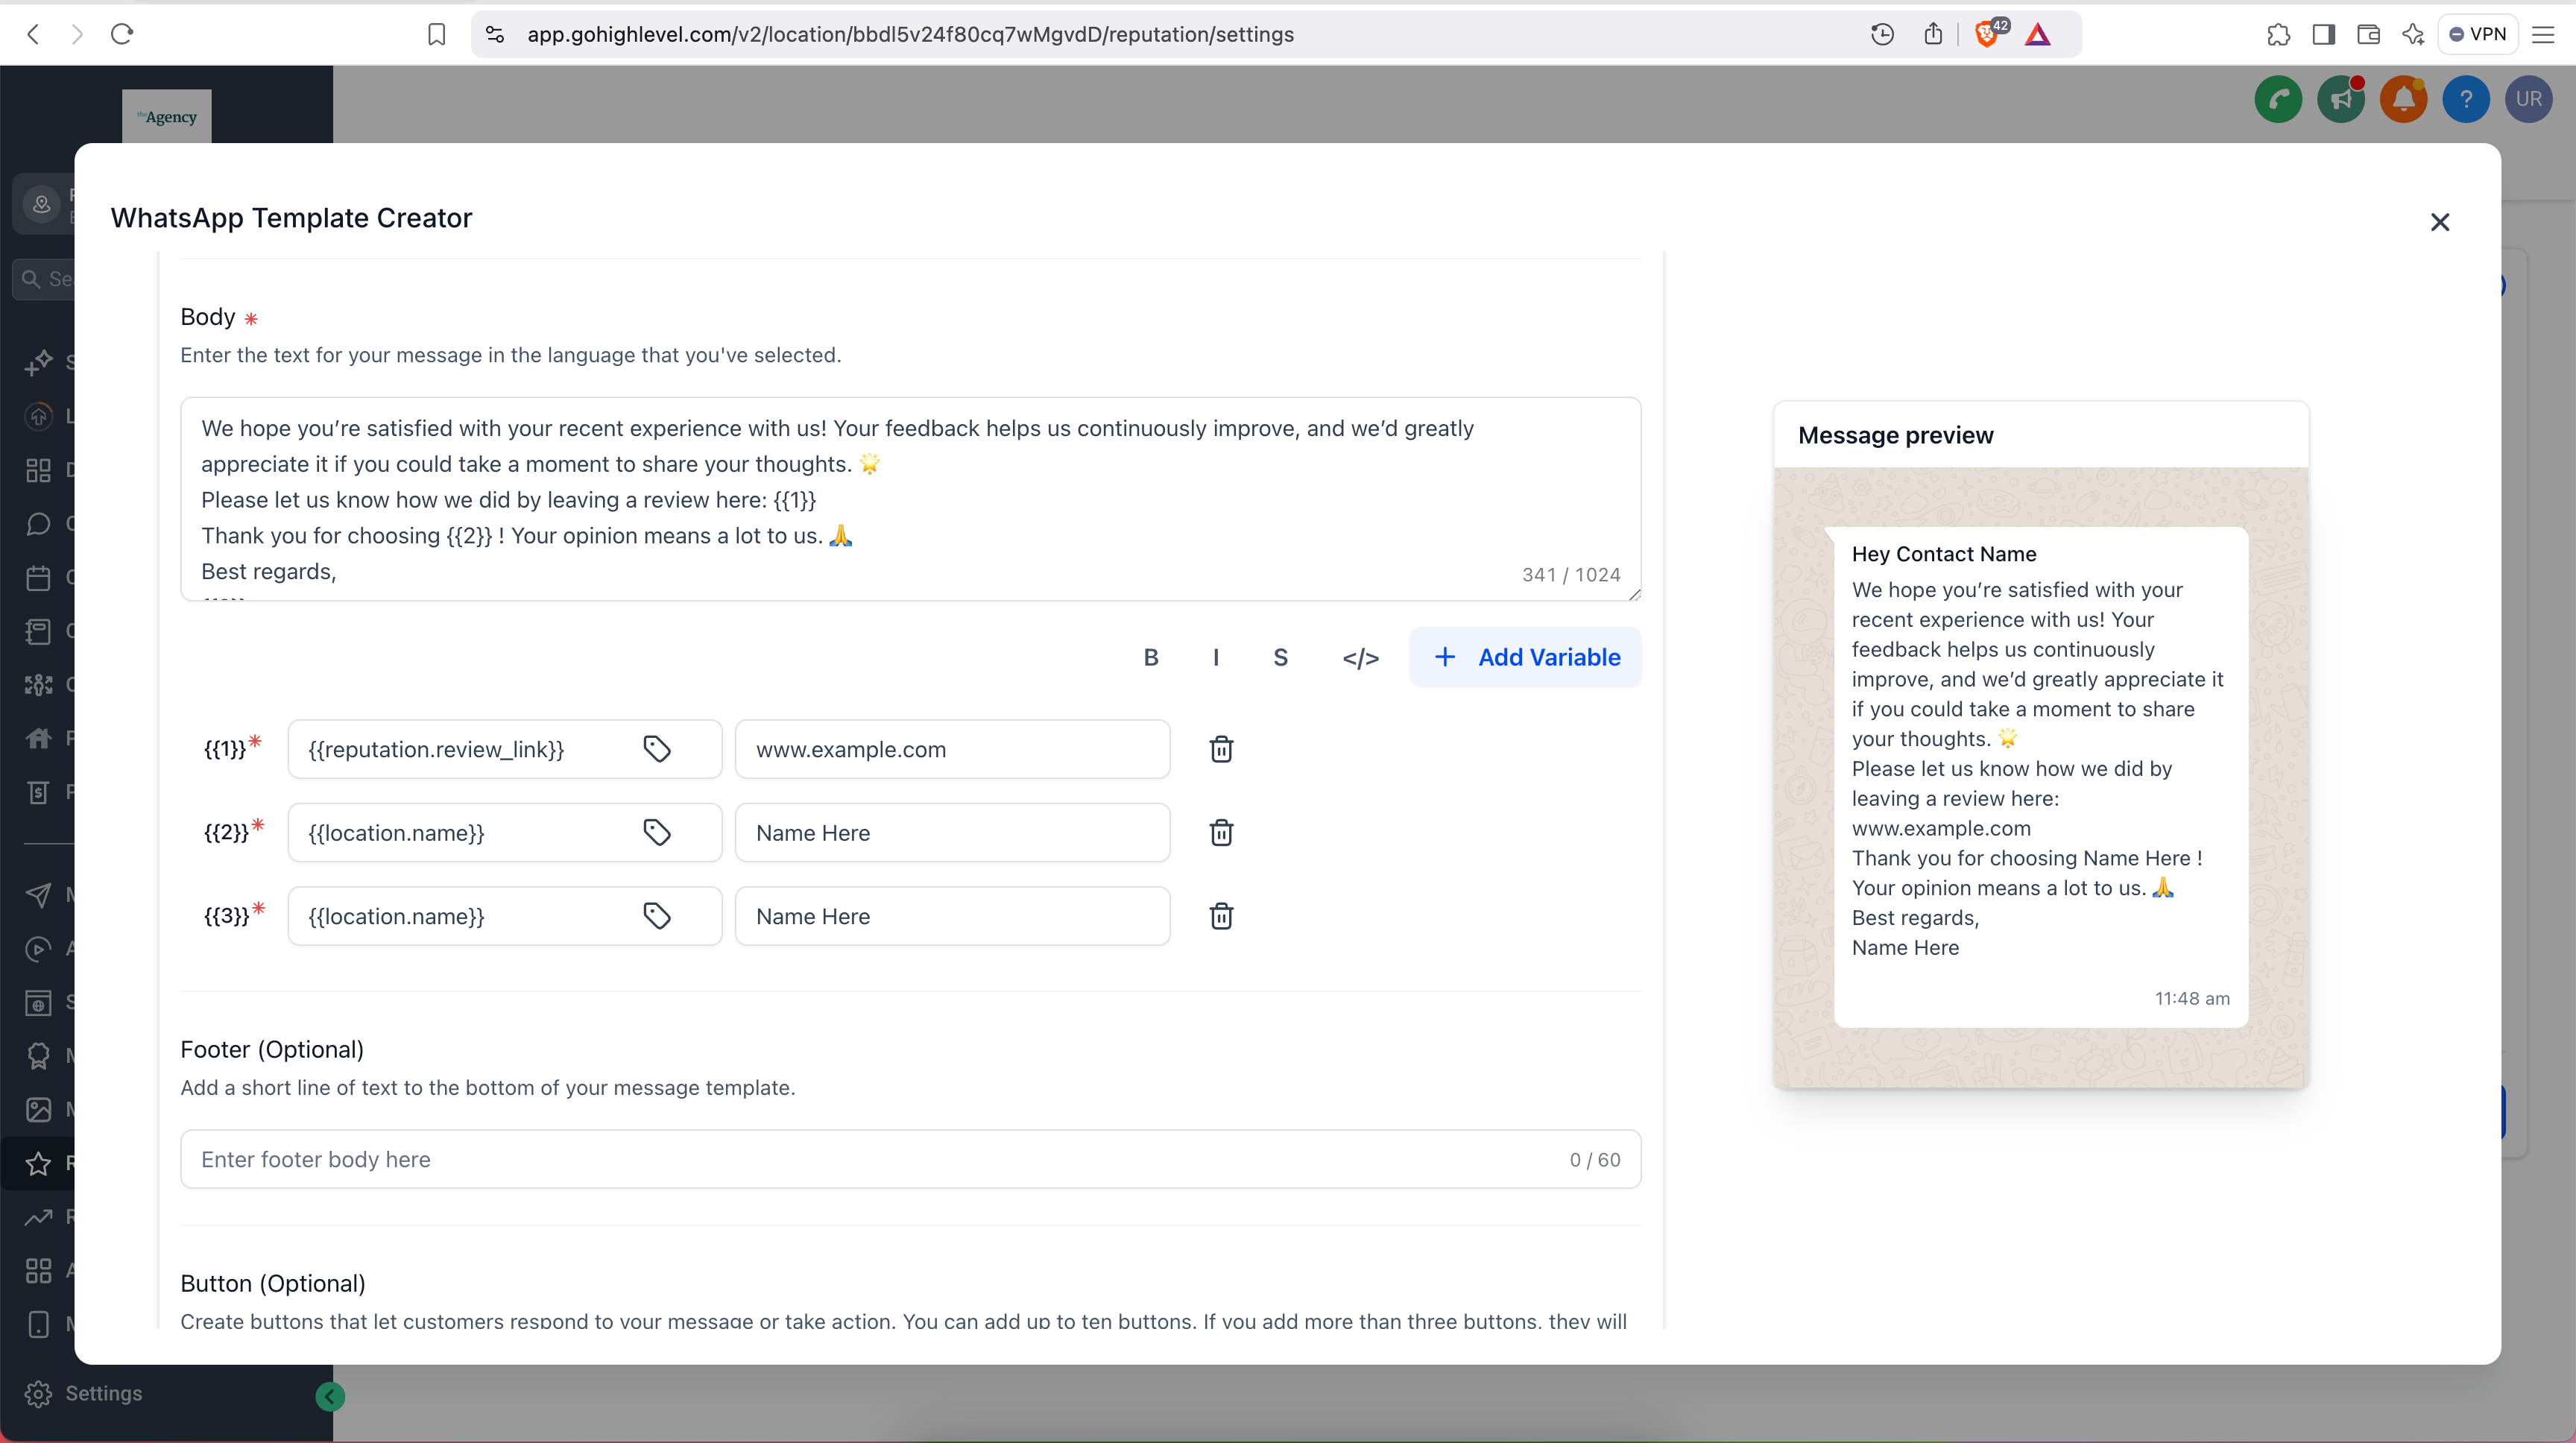Click the {{2}} Name Here sample field
The width and height of the screenshot is (2576, 1443).
[x=952, y=832]
